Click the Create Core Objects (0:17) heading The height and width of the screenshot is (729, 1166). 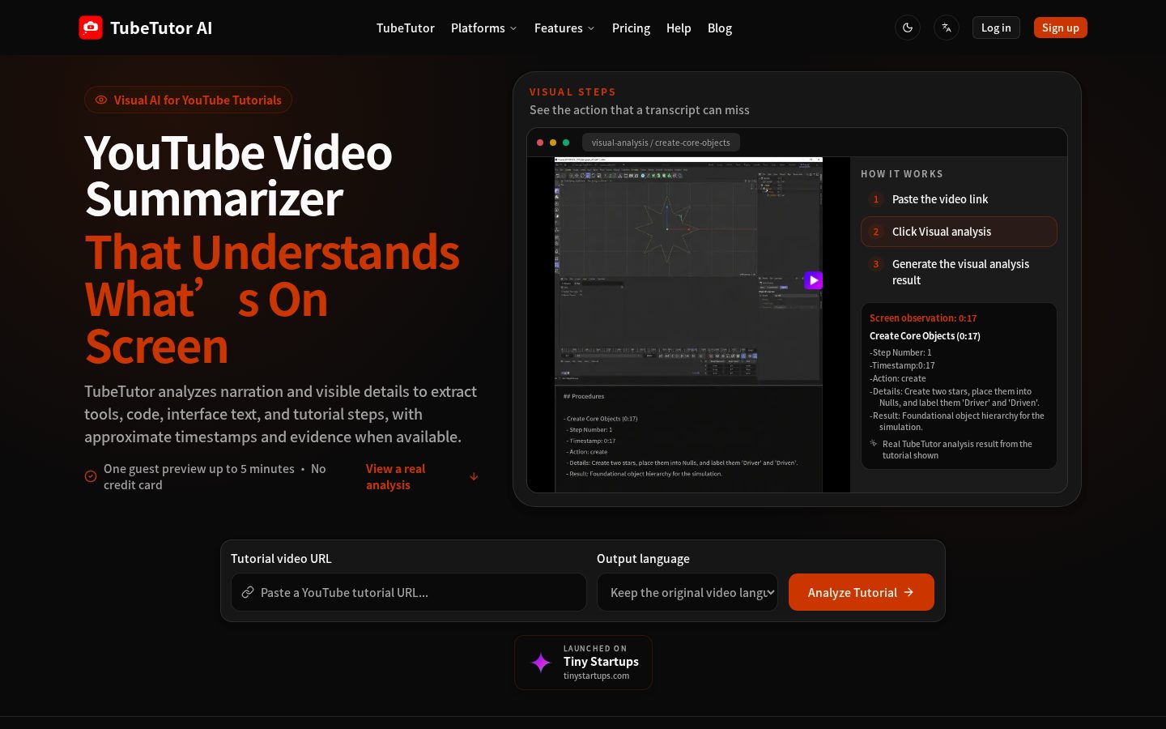[x=925, y=336]
